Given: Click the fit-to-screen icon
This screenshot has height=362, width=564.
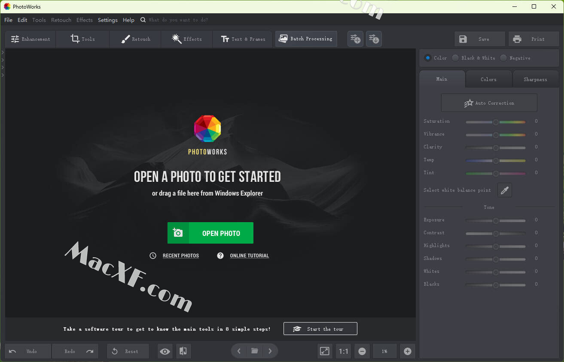Looking at the screenshot, I should coord(325,351).
